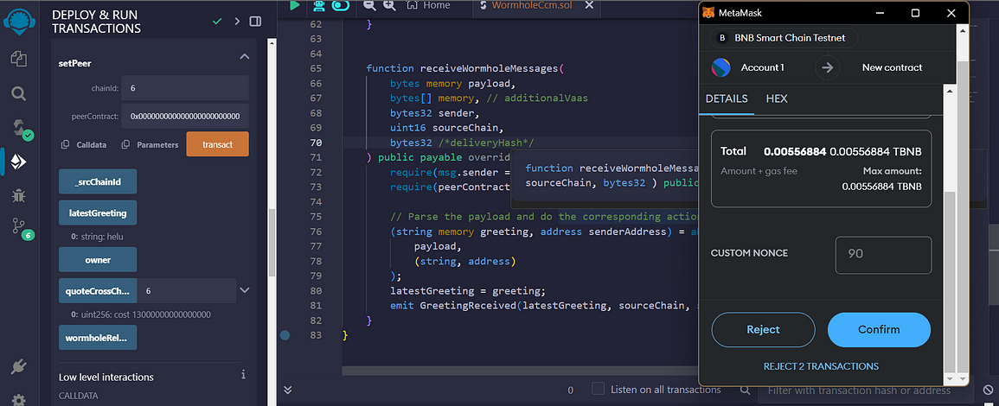Click the terminal search magnifier icon
This screenshot has height=406, width=999.
pyautogui.click(x=746, y=390)
